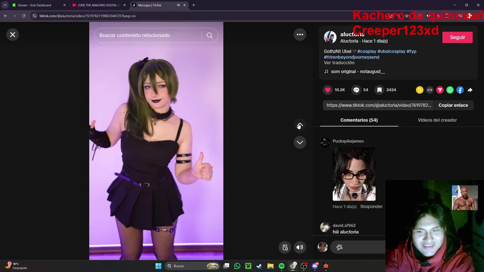Open aluctoria's profile avatar
Screen dimensions: 484x272
330,37
